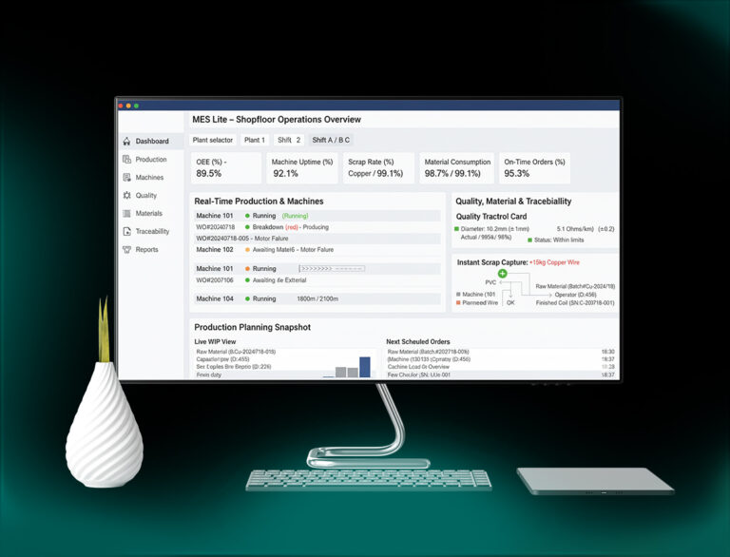Click the tall blue bar in WIP chart
Screen dimensions: 730x557
coord(365,367)
